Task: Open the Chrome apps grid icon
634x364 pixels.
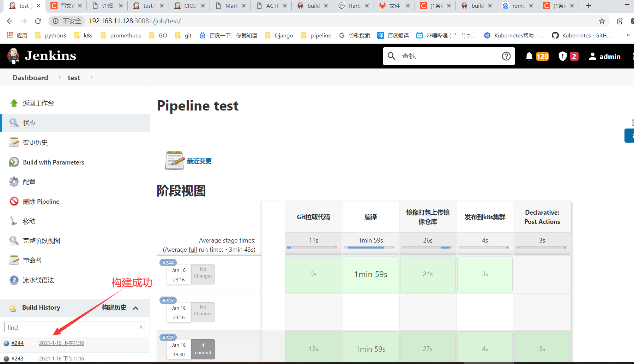Action: (x=10, y=35)
